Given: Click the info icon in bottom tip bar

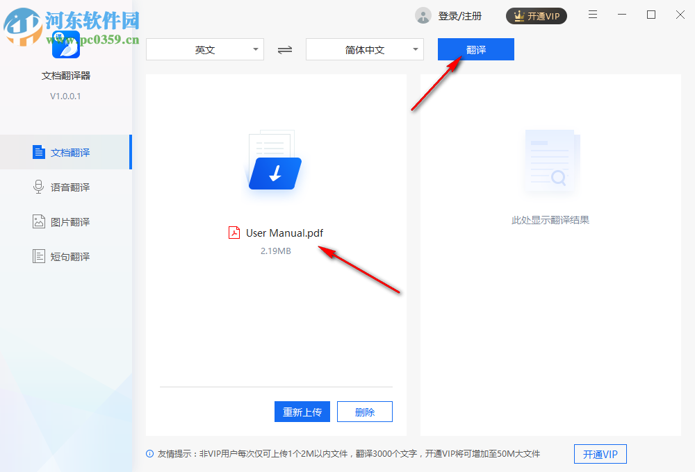Looking at the screenshot, I should tap(149, 453).
